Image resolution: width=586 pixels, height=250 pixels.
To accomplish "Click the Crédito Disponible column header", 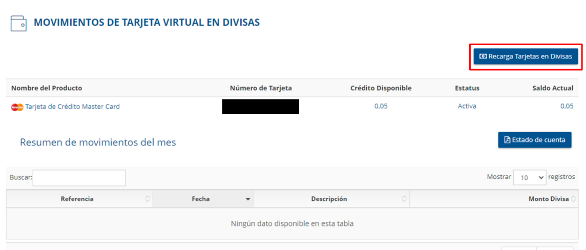I will [381, 88].
